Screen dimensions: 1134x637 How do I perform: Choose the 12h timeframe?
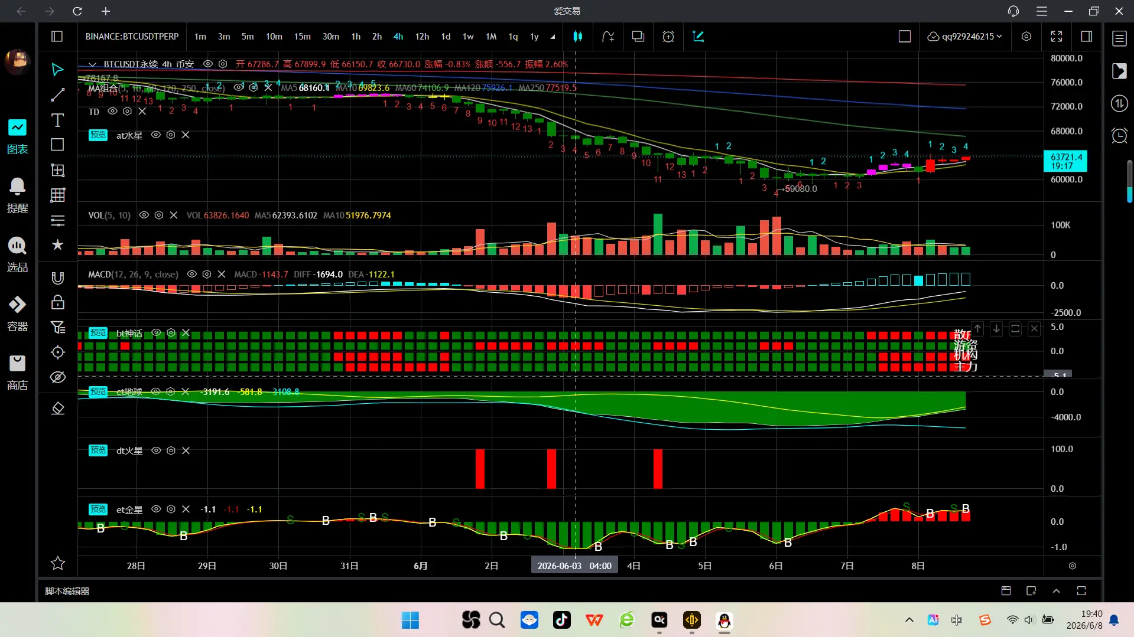pyautogui.click(x=422, y=37)
